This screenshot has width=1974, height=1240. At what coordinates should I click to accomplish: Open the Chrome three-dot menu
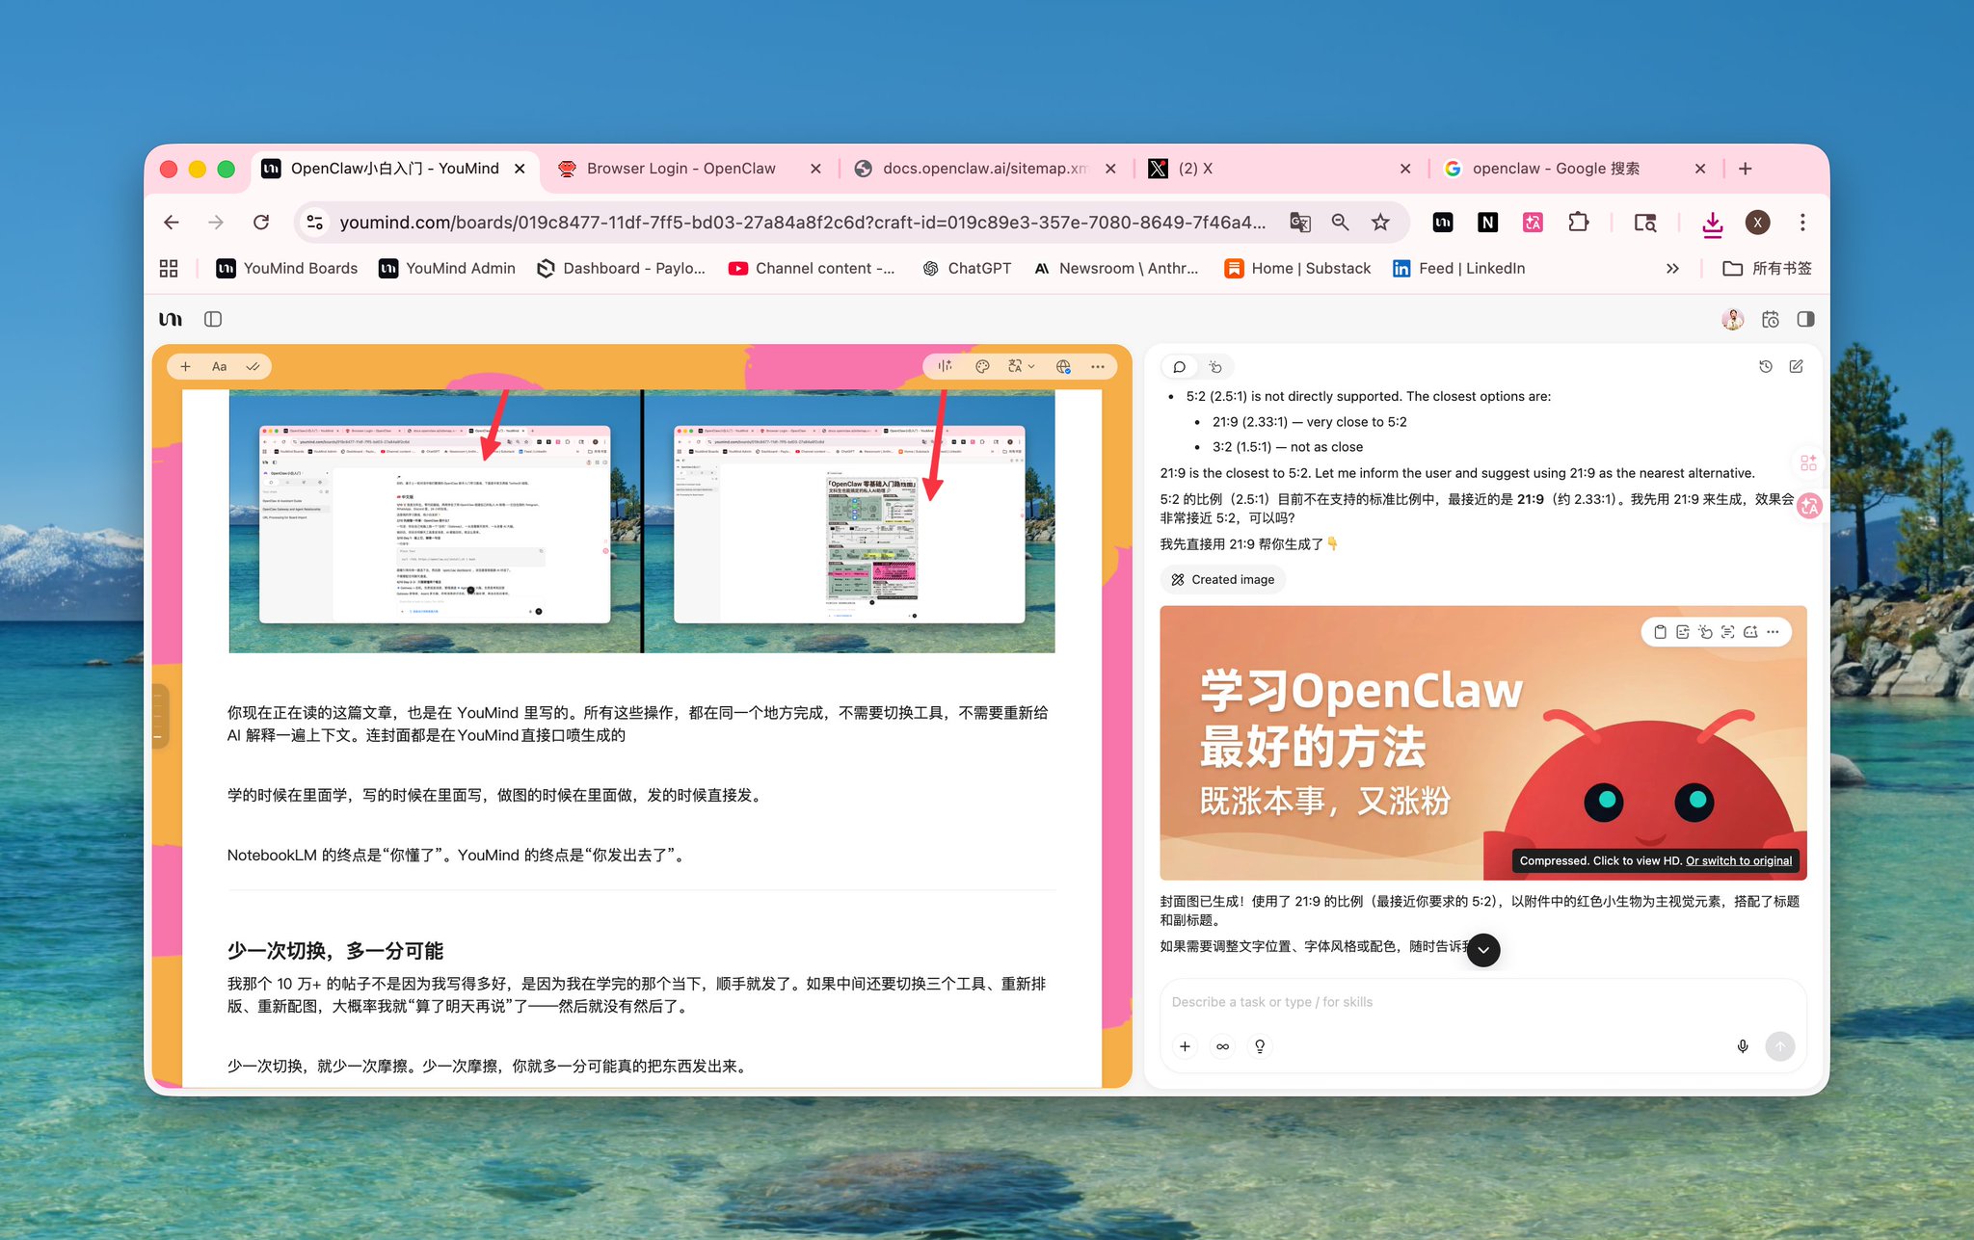[x=1802, y=223]
